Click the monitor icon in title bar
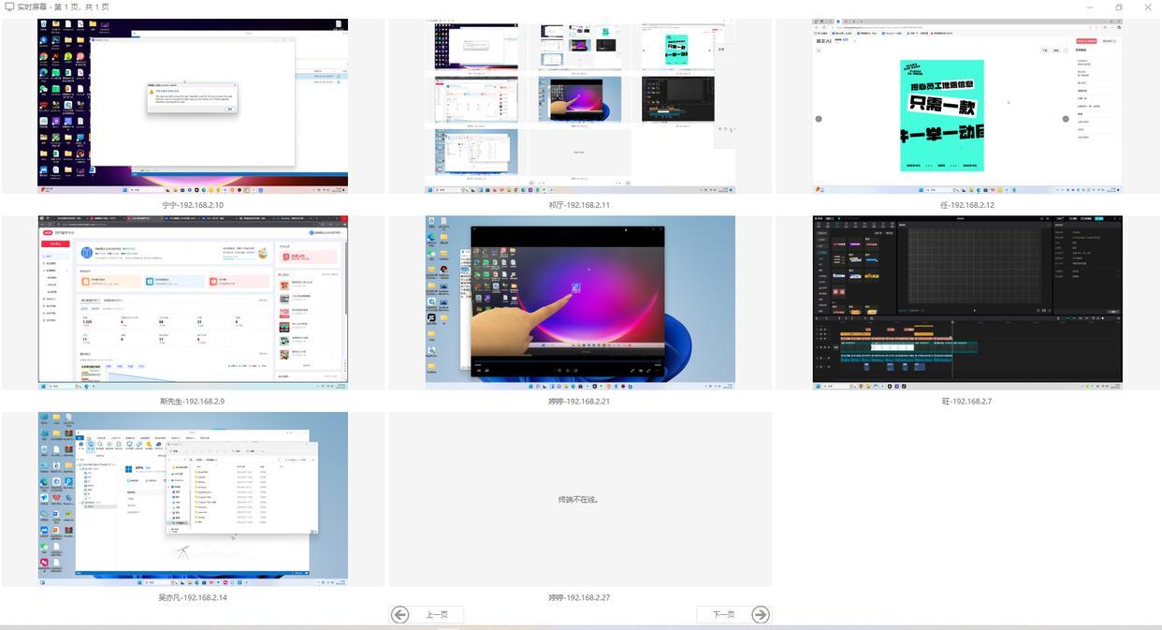The width and height of the screenshot is (1162, 630). 9,7
